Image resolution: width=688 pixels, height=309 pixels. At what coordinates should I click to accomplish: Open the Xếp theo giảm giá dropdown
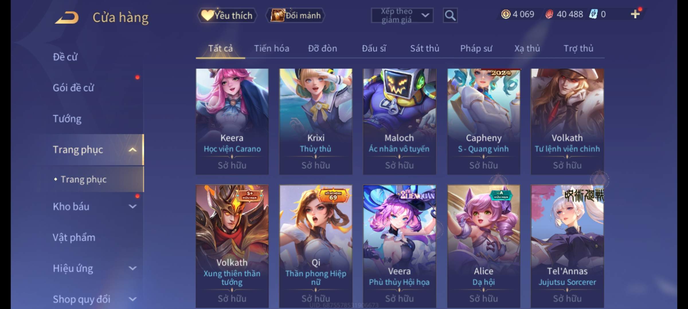pyautogui.click(x=402, y=15)
